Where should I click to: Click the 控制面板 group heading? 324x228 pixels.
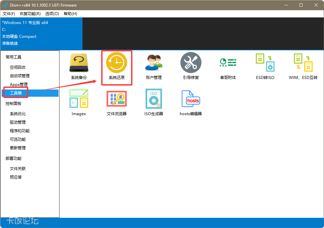(13, 103)
